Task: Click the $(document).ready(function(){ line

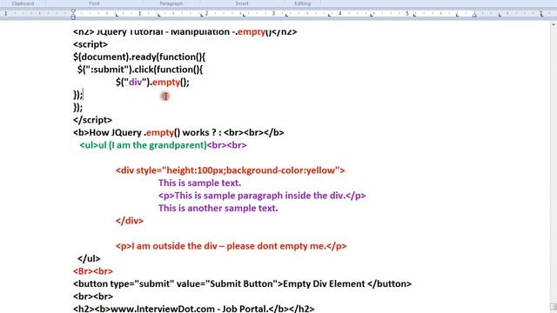Action: [139, 57]
